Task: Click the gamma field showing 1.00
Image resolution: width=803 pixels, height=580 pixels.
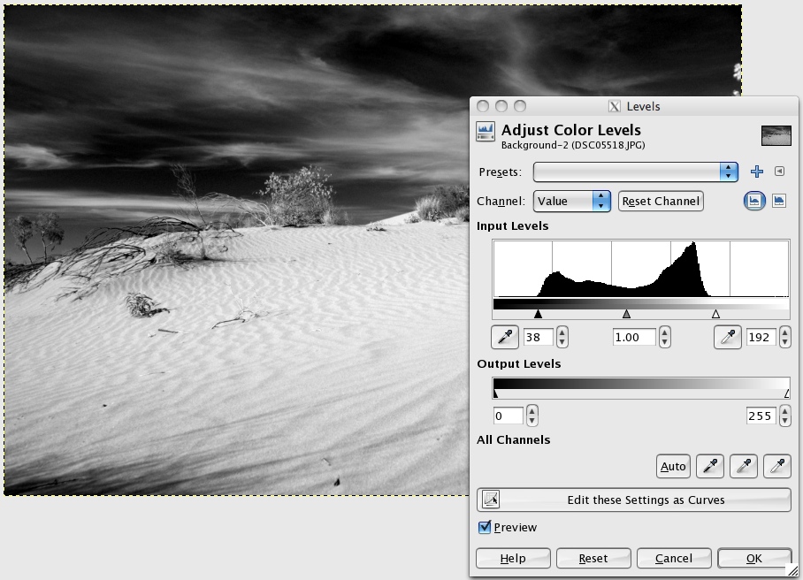Action: [x=634, y=338]
